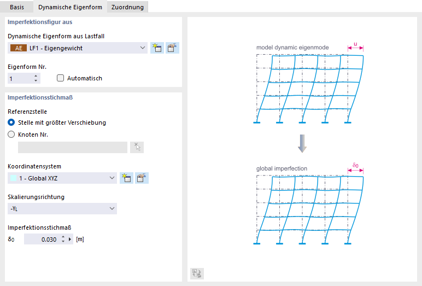Decrease the Imperfektionsstichmaß spinner value
This screenshot has height=286, width=422.
click(63, 241)
